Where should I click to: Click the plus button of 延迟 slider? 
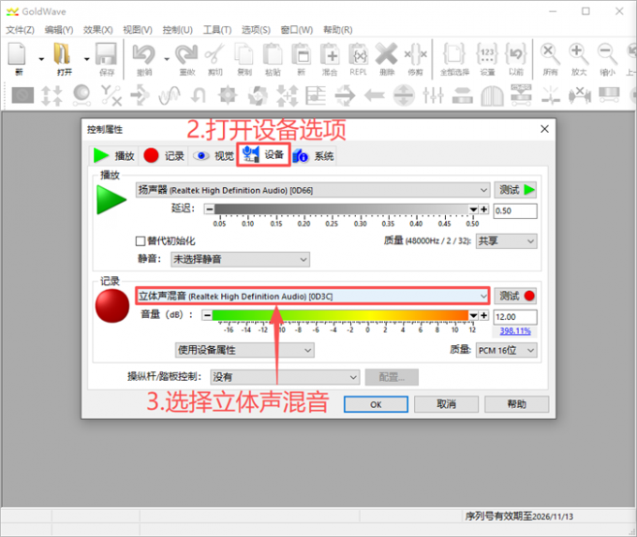point(484,210)
